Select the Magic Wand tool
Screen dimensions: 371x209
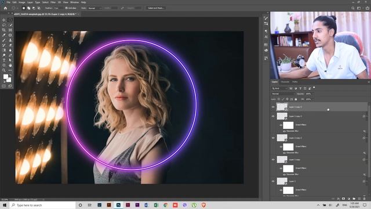pyautogui.click(x=10, y=25)
